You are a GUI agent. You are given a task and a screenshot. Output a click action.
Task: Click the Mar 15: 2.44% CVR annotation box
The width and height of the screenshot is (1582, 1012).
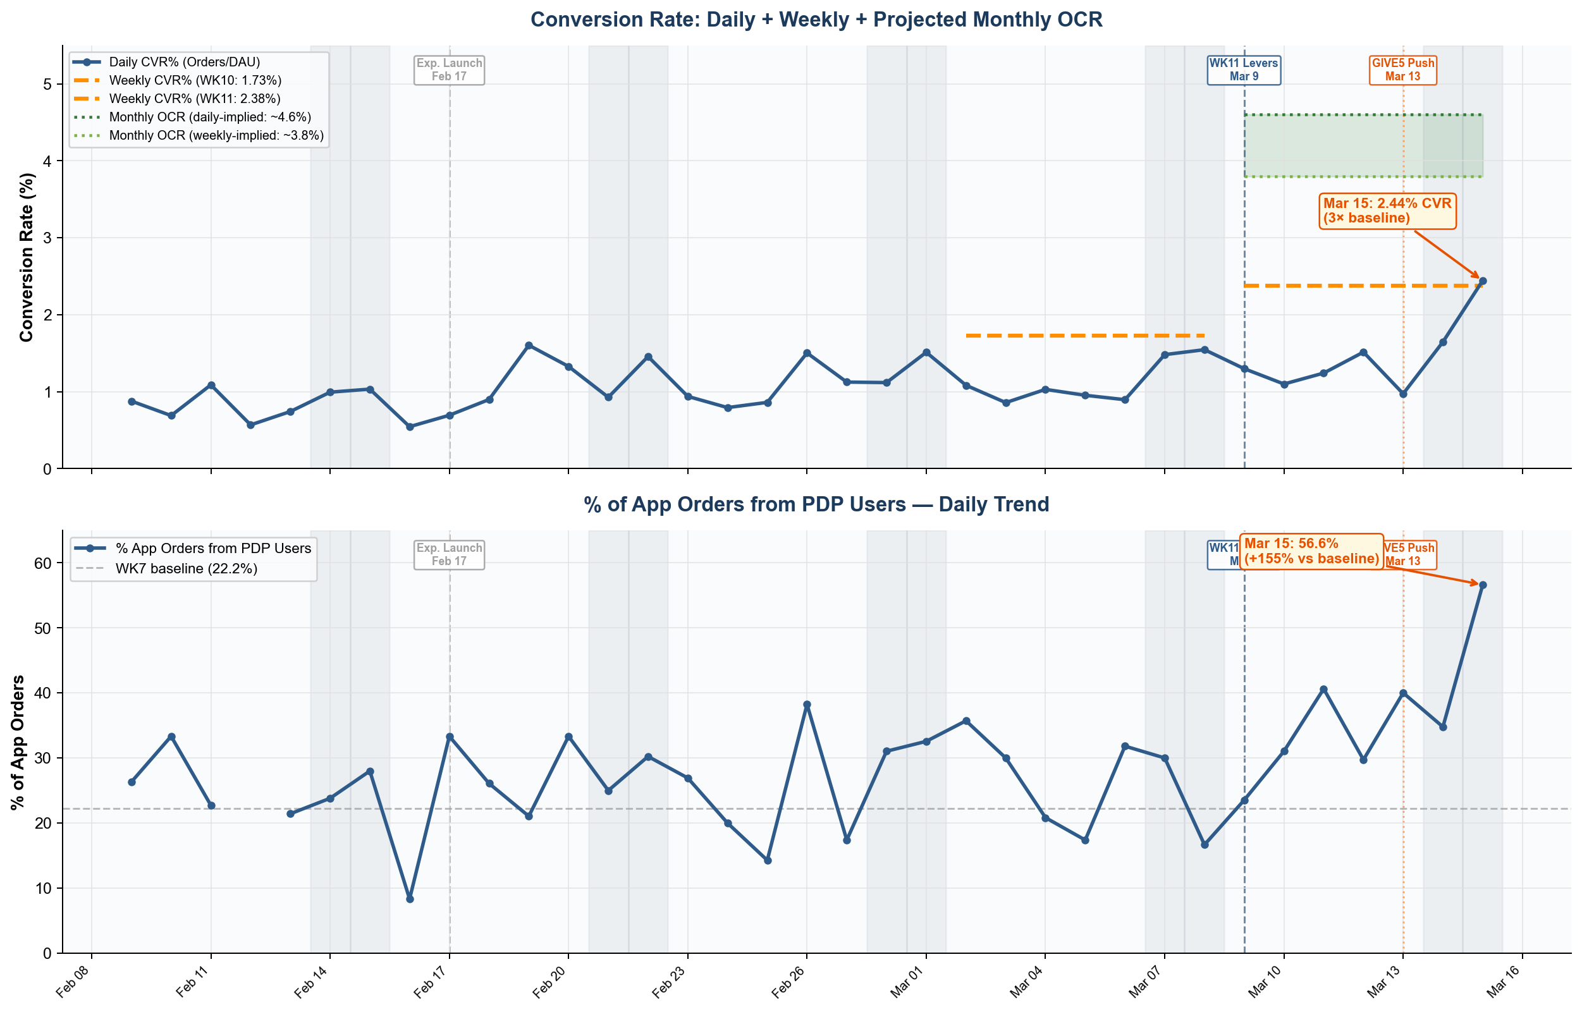pyautogui.click(x=1387, y=211)
